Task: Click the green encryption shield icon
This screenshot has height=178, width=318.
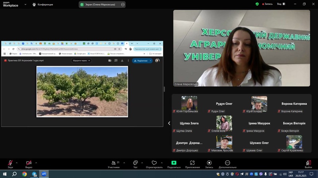Action: 257,4
